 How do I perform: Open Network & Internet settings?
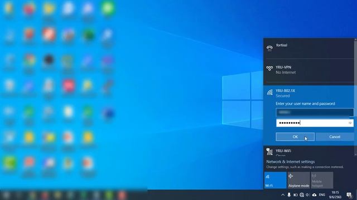(x=291, y=162)
